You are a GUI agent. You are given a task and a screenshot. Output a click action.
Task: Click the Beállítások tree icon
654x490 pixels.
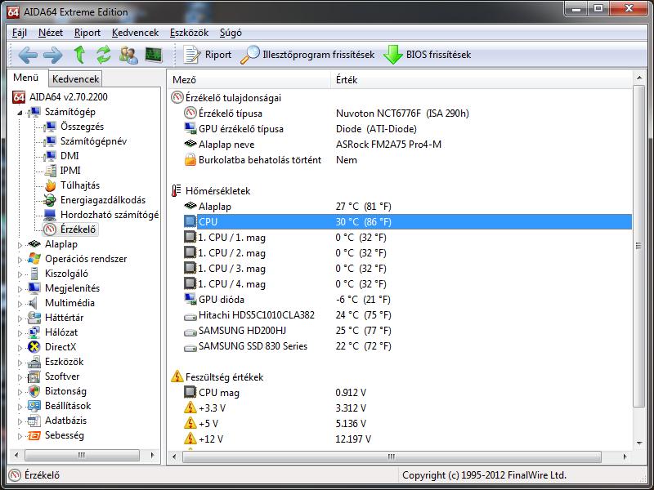click(34, 406)
